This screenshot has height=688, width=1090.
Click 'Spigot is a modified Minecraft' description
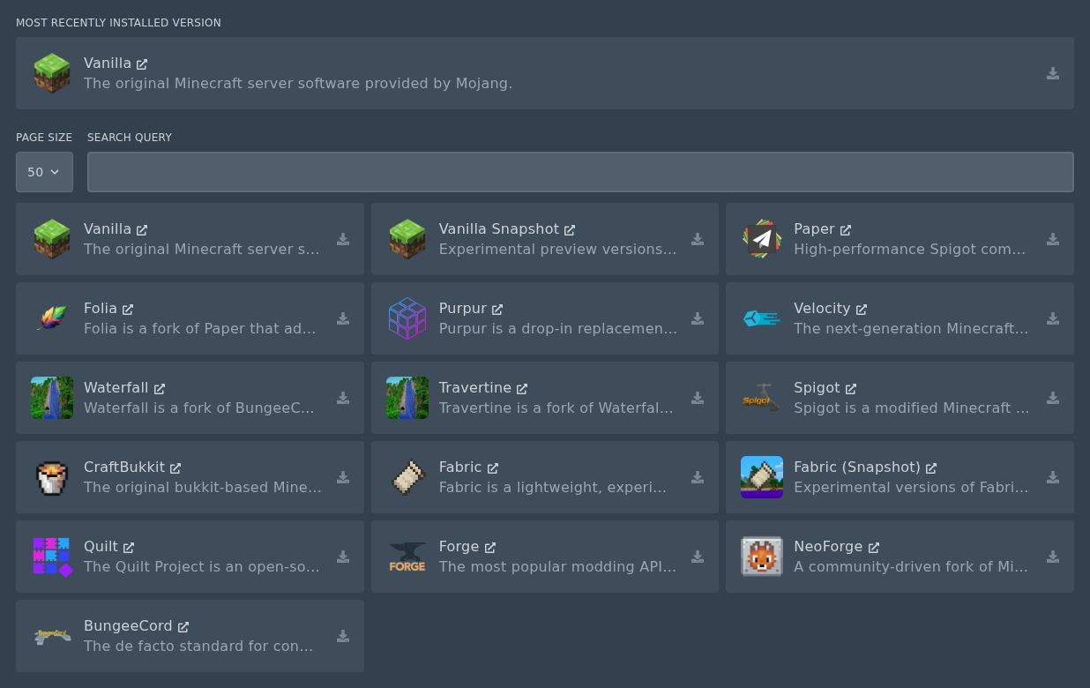coord(912,408)
